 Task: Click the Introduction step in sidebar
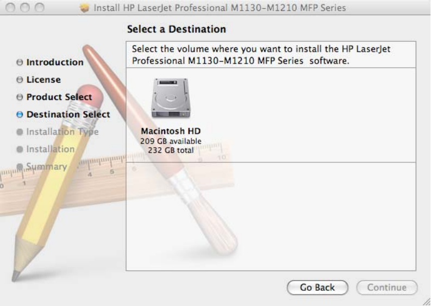coord(55,62)
